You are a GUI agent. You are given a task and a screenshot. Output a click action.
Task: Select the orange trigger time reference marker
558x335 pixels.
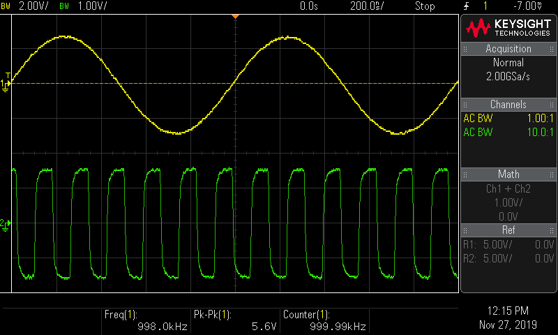235,16
